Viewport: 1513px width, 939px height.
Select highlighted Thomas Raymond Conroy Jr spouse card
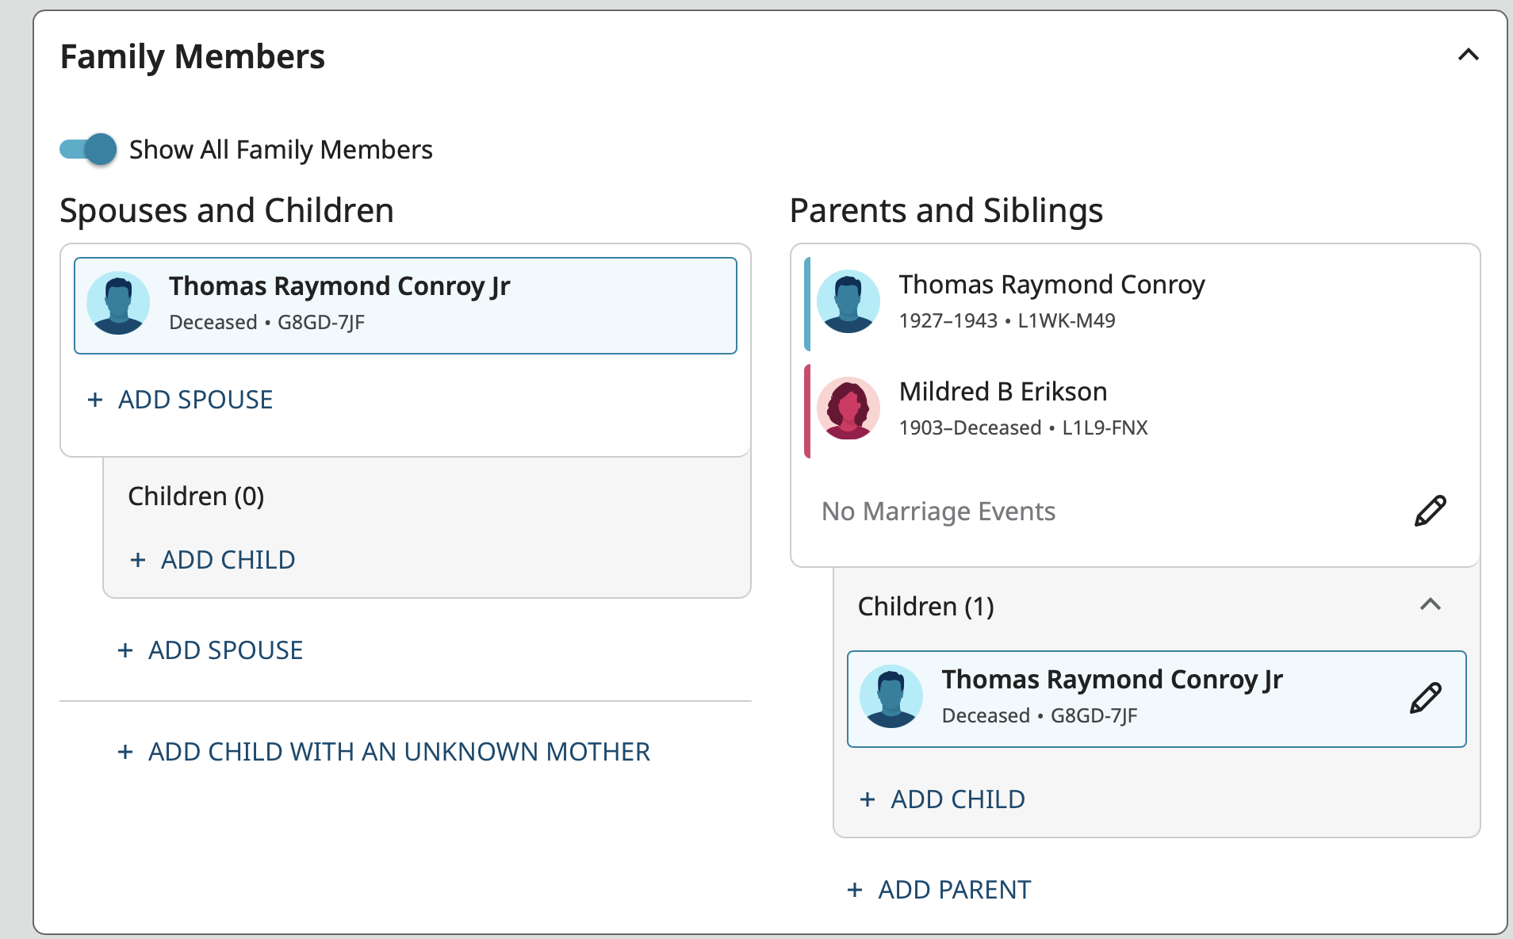click(x=405, y=305)
